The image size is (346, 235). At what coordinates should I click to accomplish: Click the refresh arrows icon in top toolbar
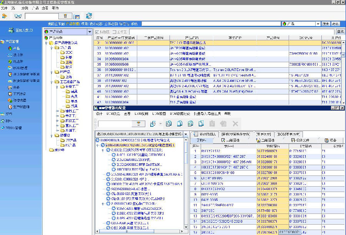[x=89, y=16]
